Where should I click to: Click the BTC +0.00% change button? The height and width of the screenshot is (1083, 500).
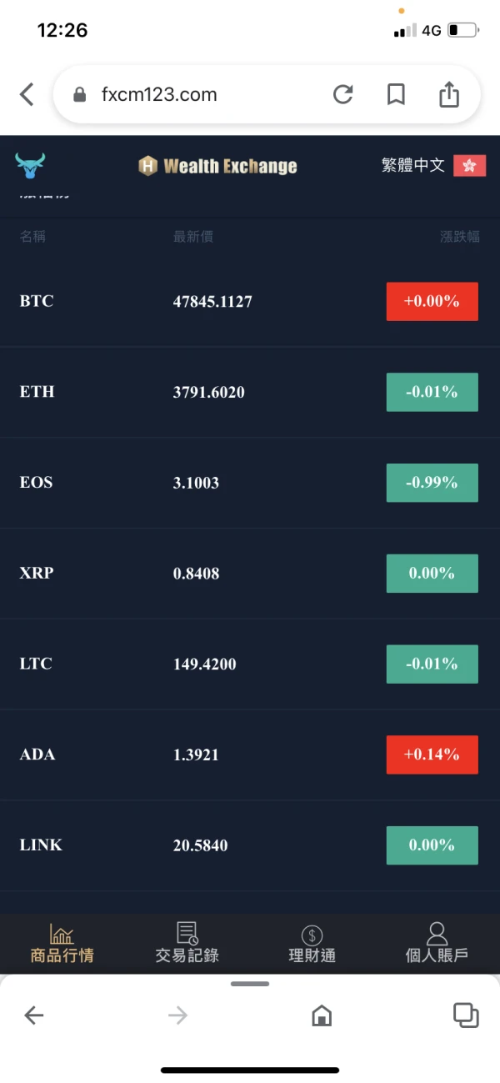pos(432,302)
